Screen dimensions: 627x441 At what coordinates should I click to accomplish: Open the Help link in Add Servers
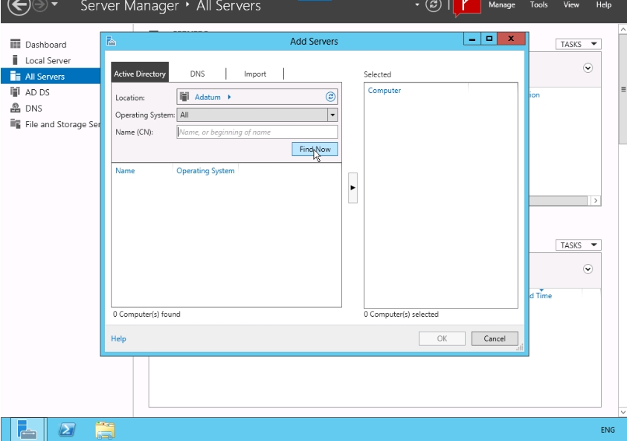point(118,338)
